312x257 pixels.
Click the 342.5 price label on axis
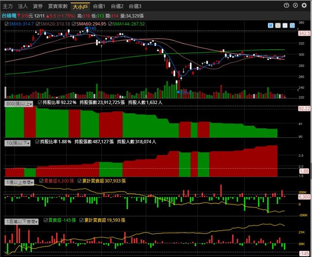click(304, 33)
